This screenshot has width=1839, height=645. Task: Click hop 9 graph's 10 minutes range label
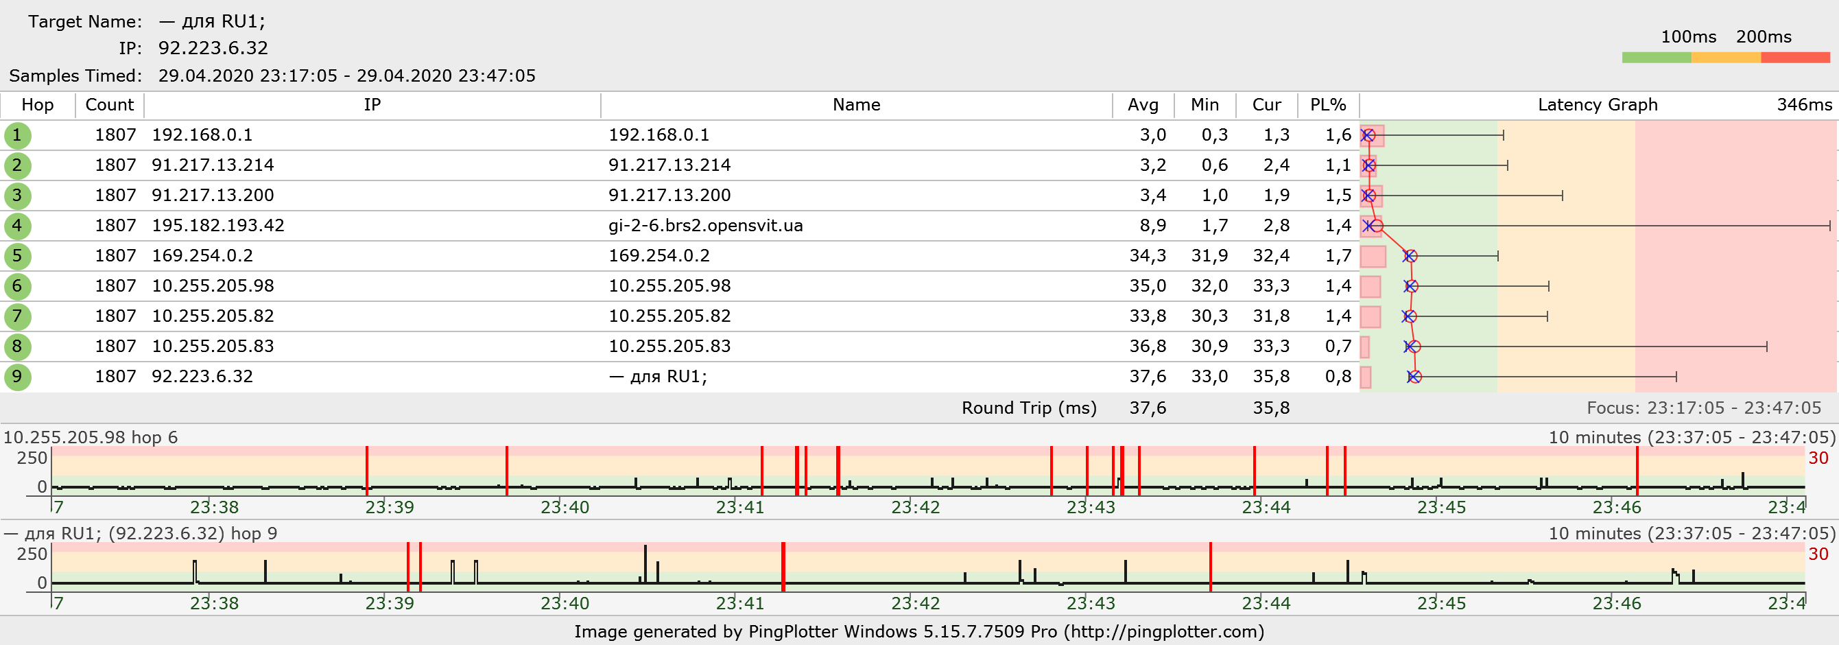[1692, 534]
